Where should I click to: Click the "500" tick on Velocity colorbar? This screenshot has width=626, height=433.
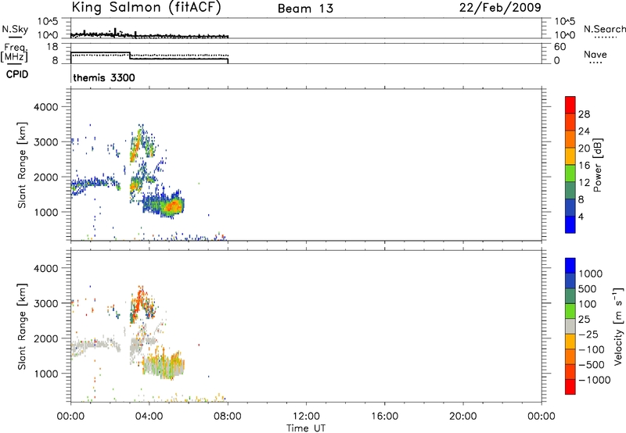coord(587,288)
